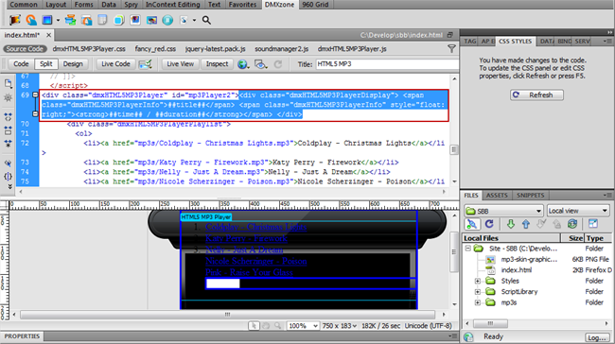This screenshot has width=615, height=344.
Task: Toggle Live View mode
Action: pos(180,64)
